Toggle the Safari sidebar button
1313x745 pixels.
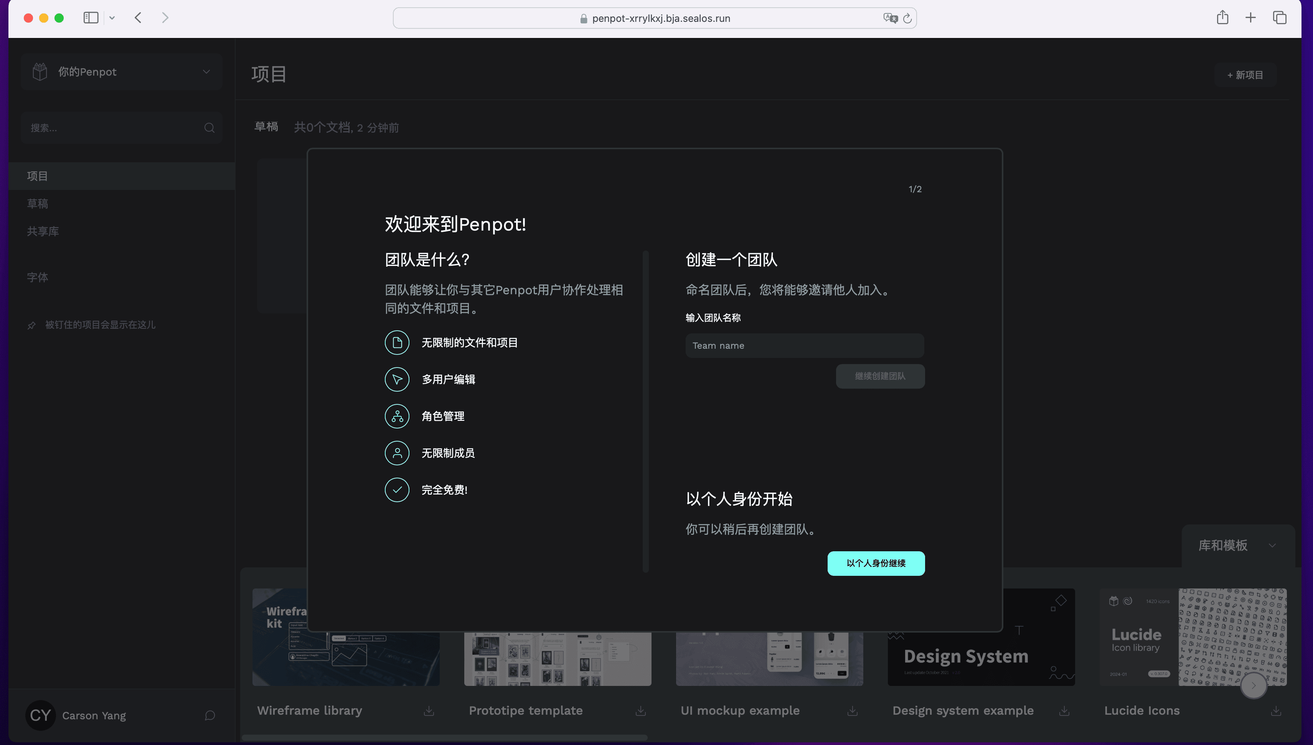tap(91, 18)
